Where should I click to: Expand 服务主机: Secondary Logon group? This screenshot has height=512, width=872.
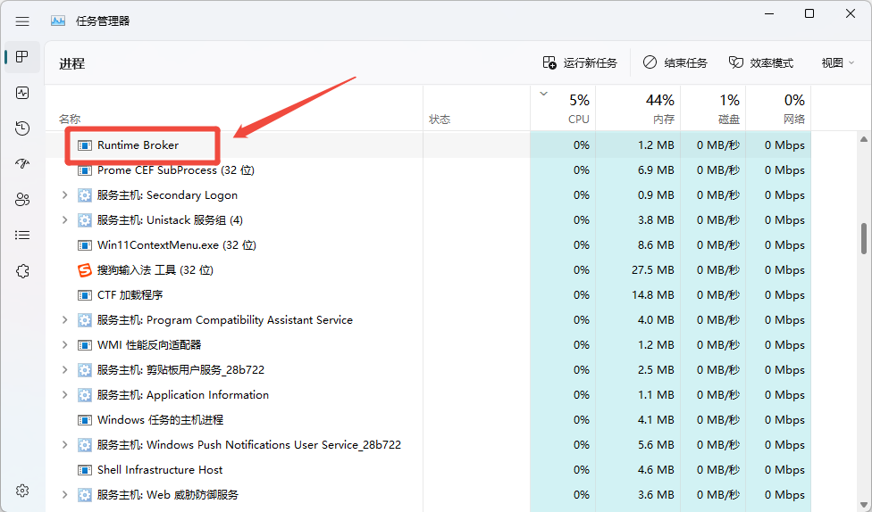(64, 195)
